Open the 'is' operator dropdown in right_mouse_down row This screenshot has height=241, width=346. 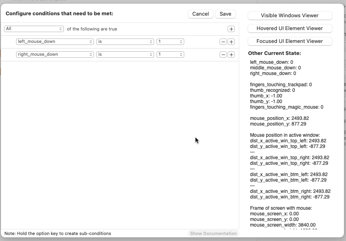(125, 55)
